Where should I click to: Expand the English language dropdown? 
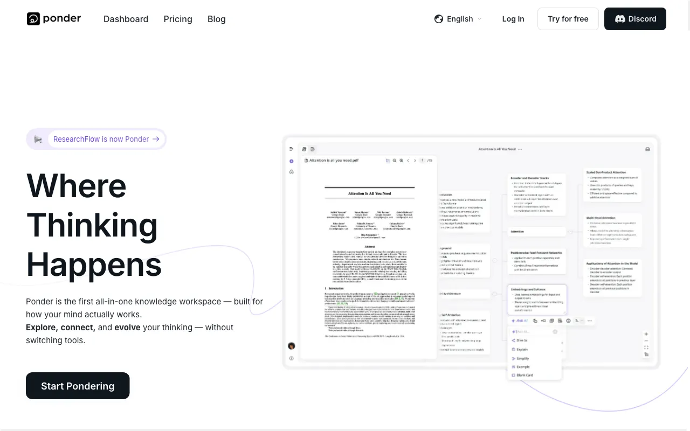click(x=458, y=19)
